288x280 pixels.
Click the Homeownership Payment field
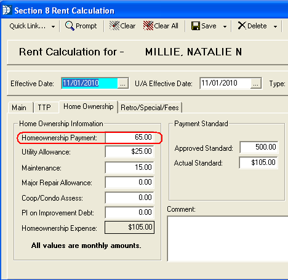tap(129, 137)
